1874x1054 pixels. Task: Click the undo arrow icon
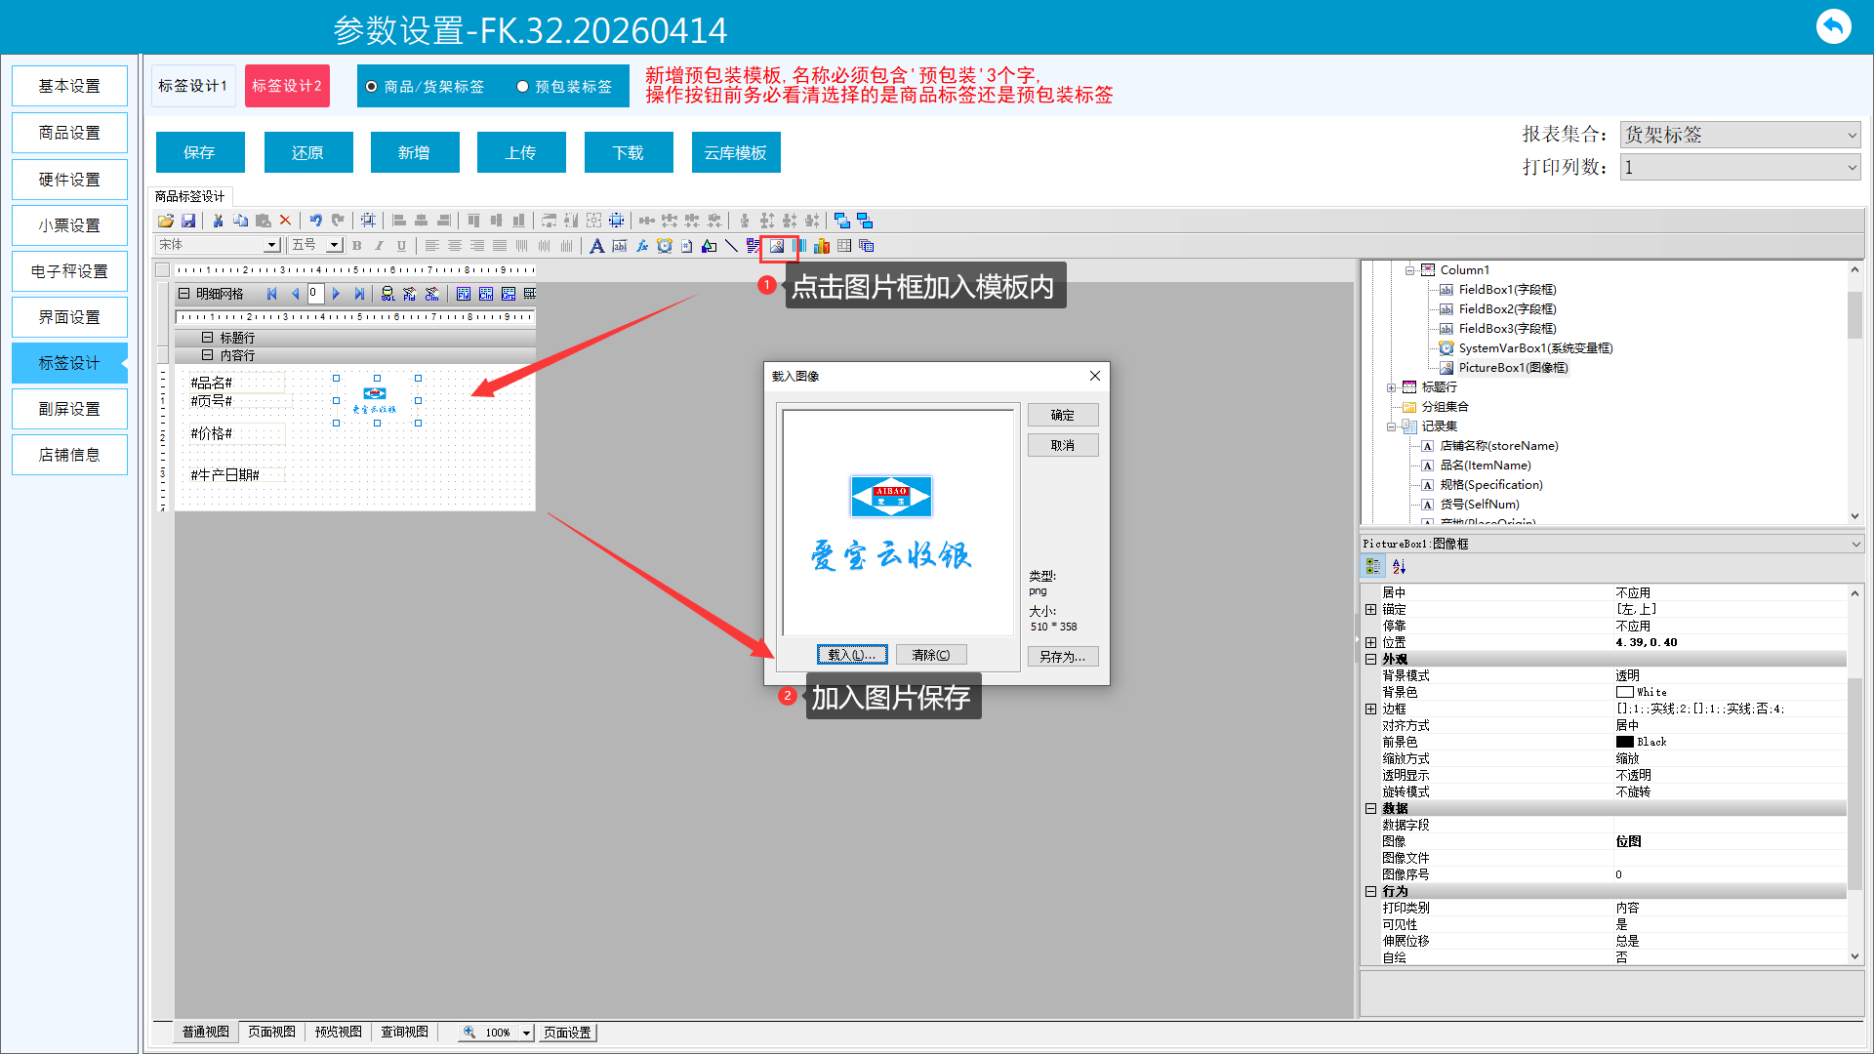pos(315,221)
